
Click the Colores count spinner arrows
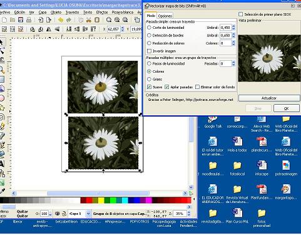(x=233, y=43)
